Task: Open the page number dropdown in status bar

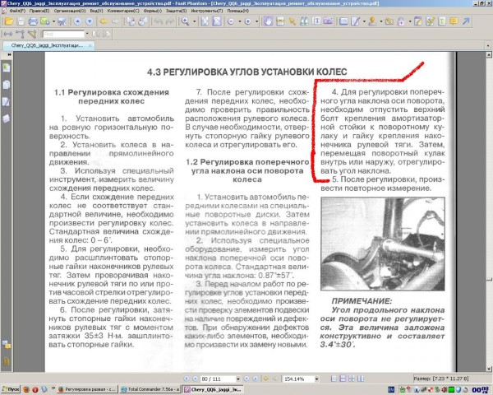Action: (x=238, y=379)
